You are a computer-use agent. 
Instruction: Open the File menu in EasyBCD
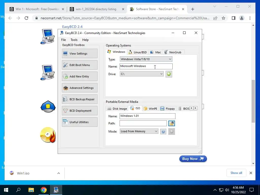(x=63, y=40)
